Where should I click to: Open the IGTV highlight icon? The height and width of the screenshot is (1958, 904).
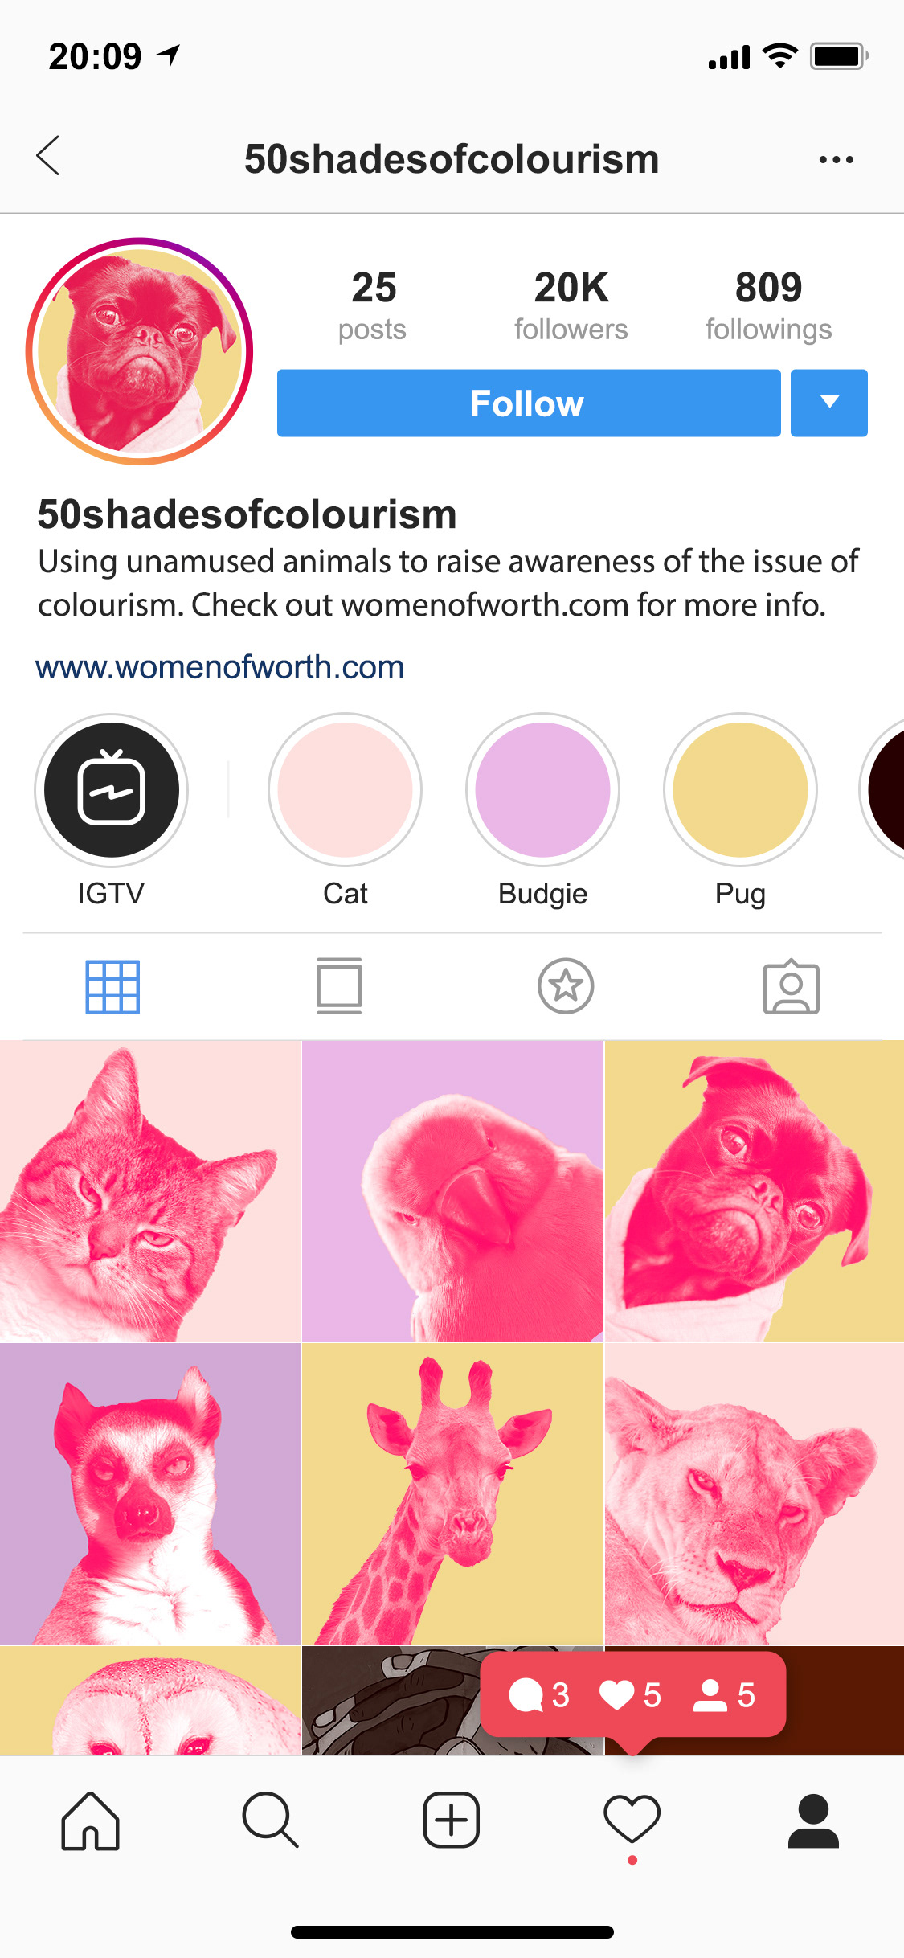click(x=112, y=790)
